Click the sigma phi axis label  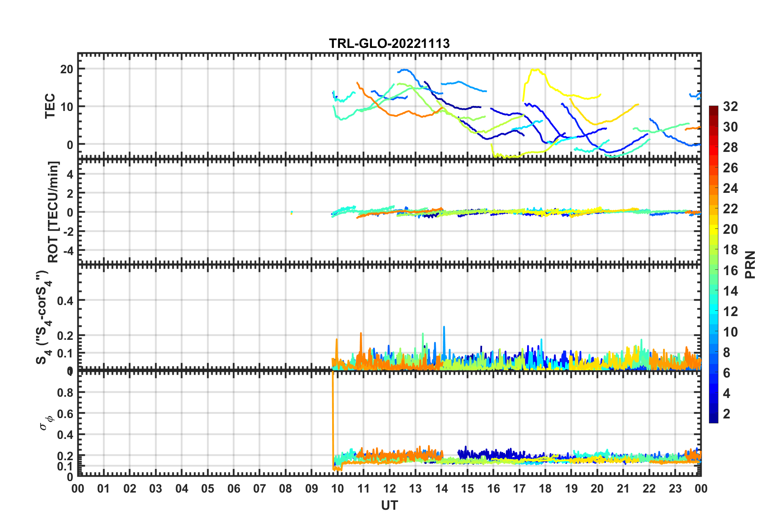[x=46, y=423]
